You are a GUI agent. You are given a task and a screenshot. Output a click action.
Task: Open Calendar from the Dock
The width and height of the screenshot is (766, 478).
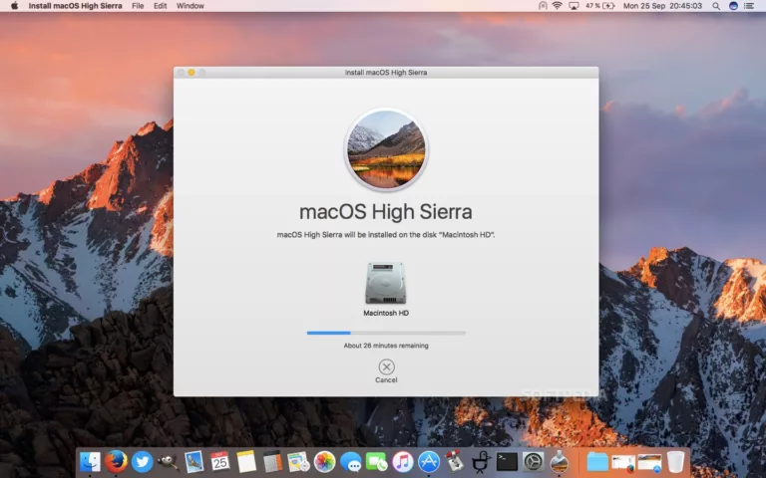click(x=220, y=461)
